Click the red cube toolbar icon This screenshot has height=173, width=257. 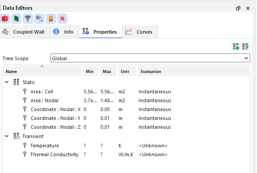[x=5, y=19]
